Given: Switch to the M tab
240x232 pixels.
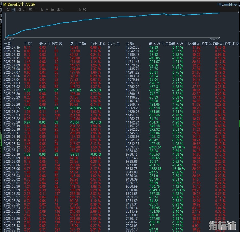Looking at the screenshot, I should click(x=47, y=10).
